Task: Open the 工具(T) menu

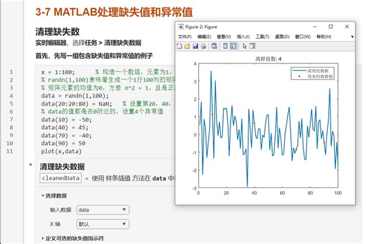Action: 262,37
